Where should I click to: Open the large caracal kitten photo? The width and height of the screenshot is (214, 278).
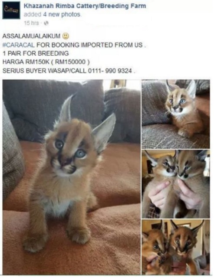72,177
